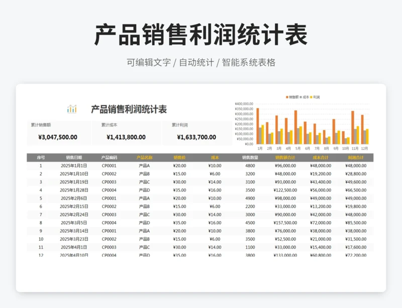Click the bar chart icon beside the sheet title
The width and height of the screenshot is (402, 308).
pos(72,109)
